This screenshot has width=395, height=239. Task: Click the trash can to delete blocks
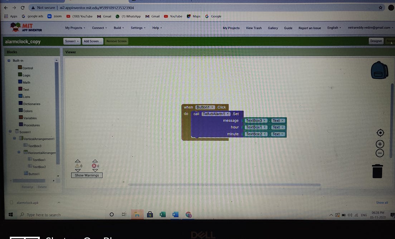point(377,171)
